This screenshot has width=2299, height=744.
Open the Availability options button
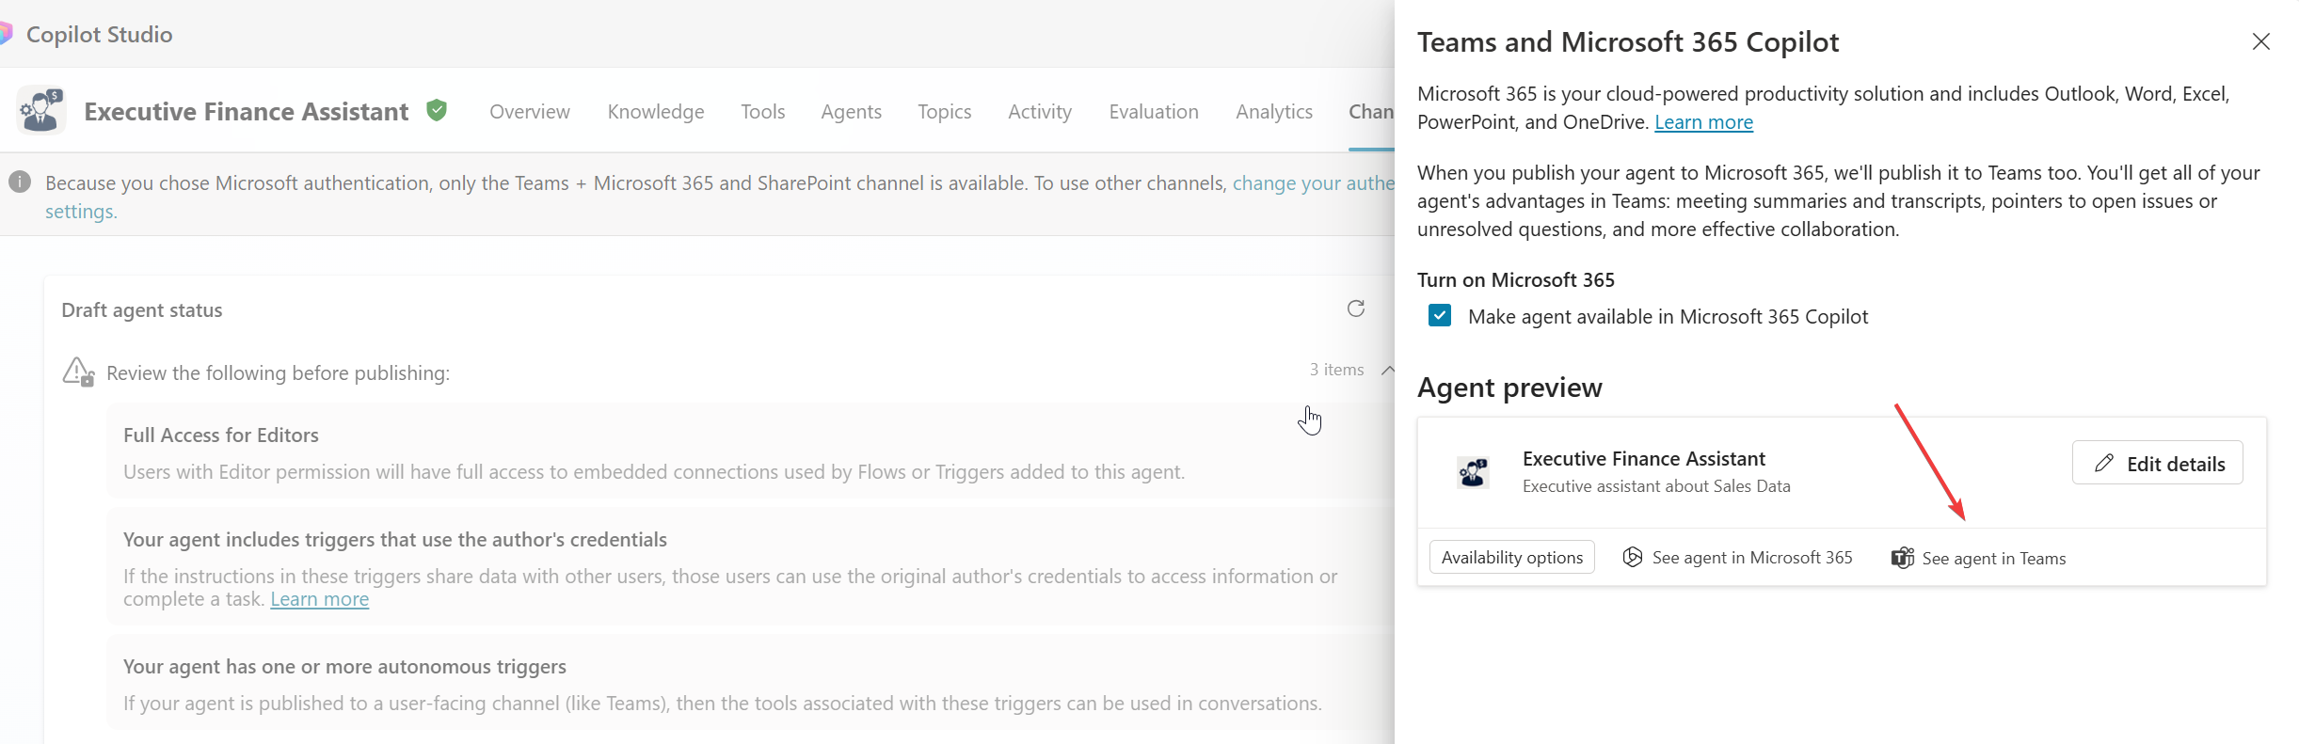(x=1511, y=558)
